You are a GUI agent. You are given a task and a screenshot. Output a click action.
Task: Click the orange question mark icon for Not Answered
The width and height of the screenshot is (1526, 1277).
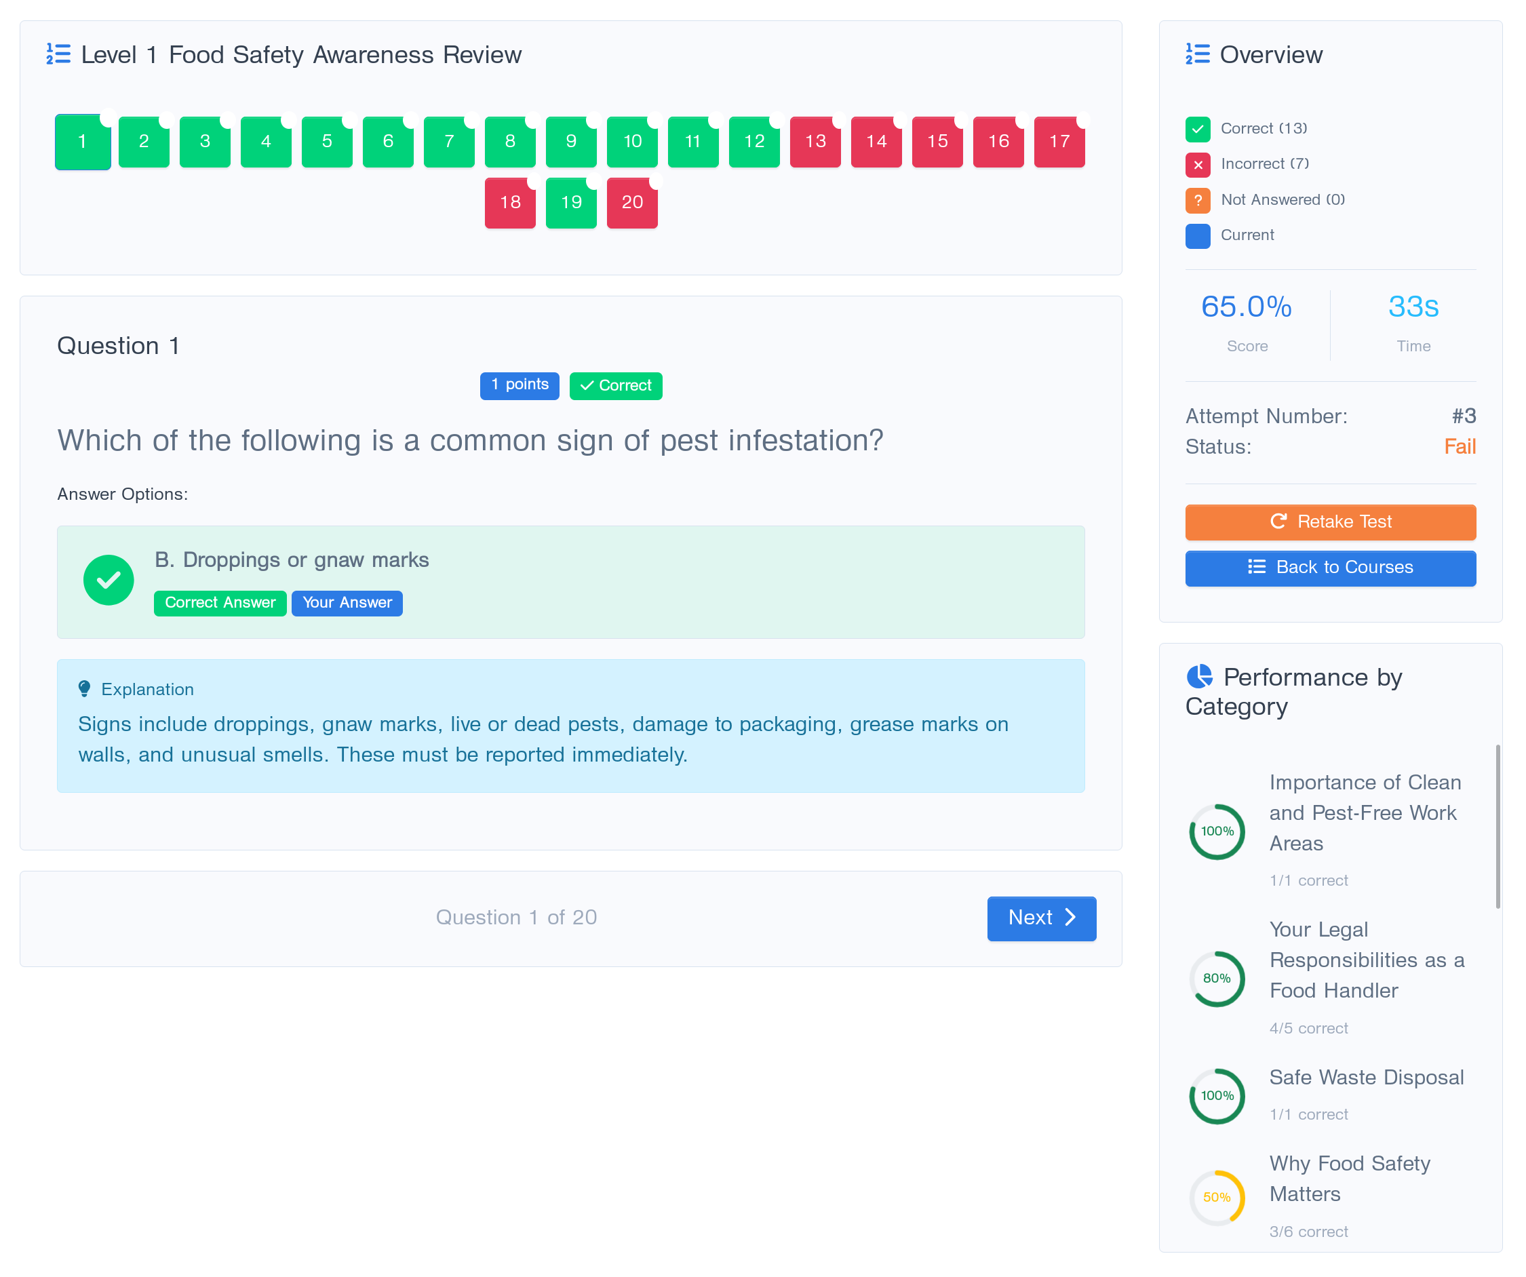click(x=1198, y=200)
